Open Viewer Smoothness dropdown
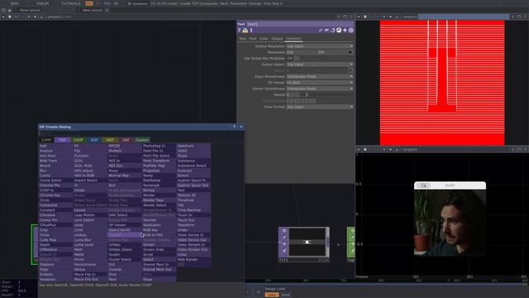529x298 pixels. click(320, 89)
